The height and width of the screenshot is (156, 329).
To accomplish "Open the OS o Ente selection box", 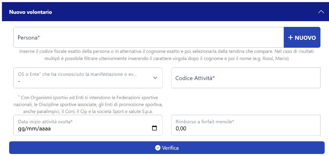I will [88, 78].
